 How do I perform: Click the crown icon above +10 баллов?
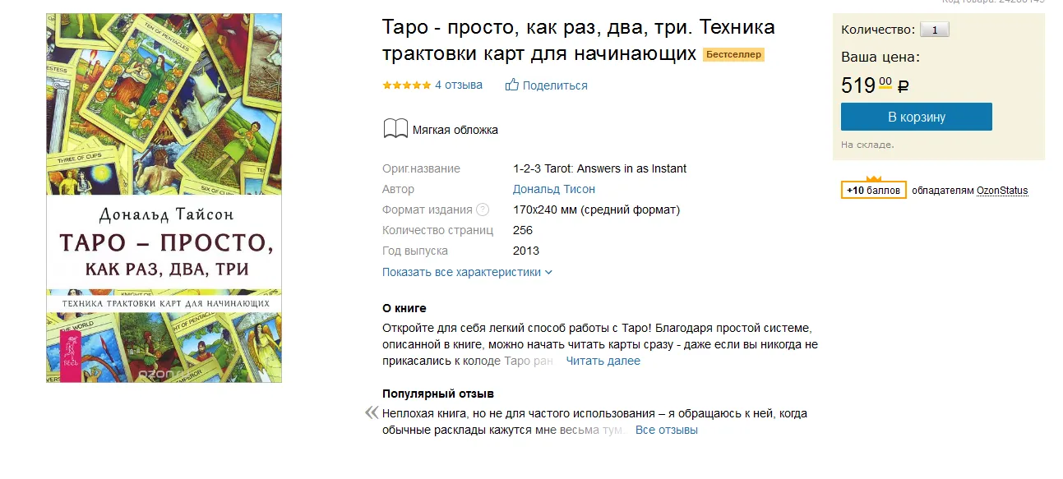pyautogui.click(x=874, y=177)
